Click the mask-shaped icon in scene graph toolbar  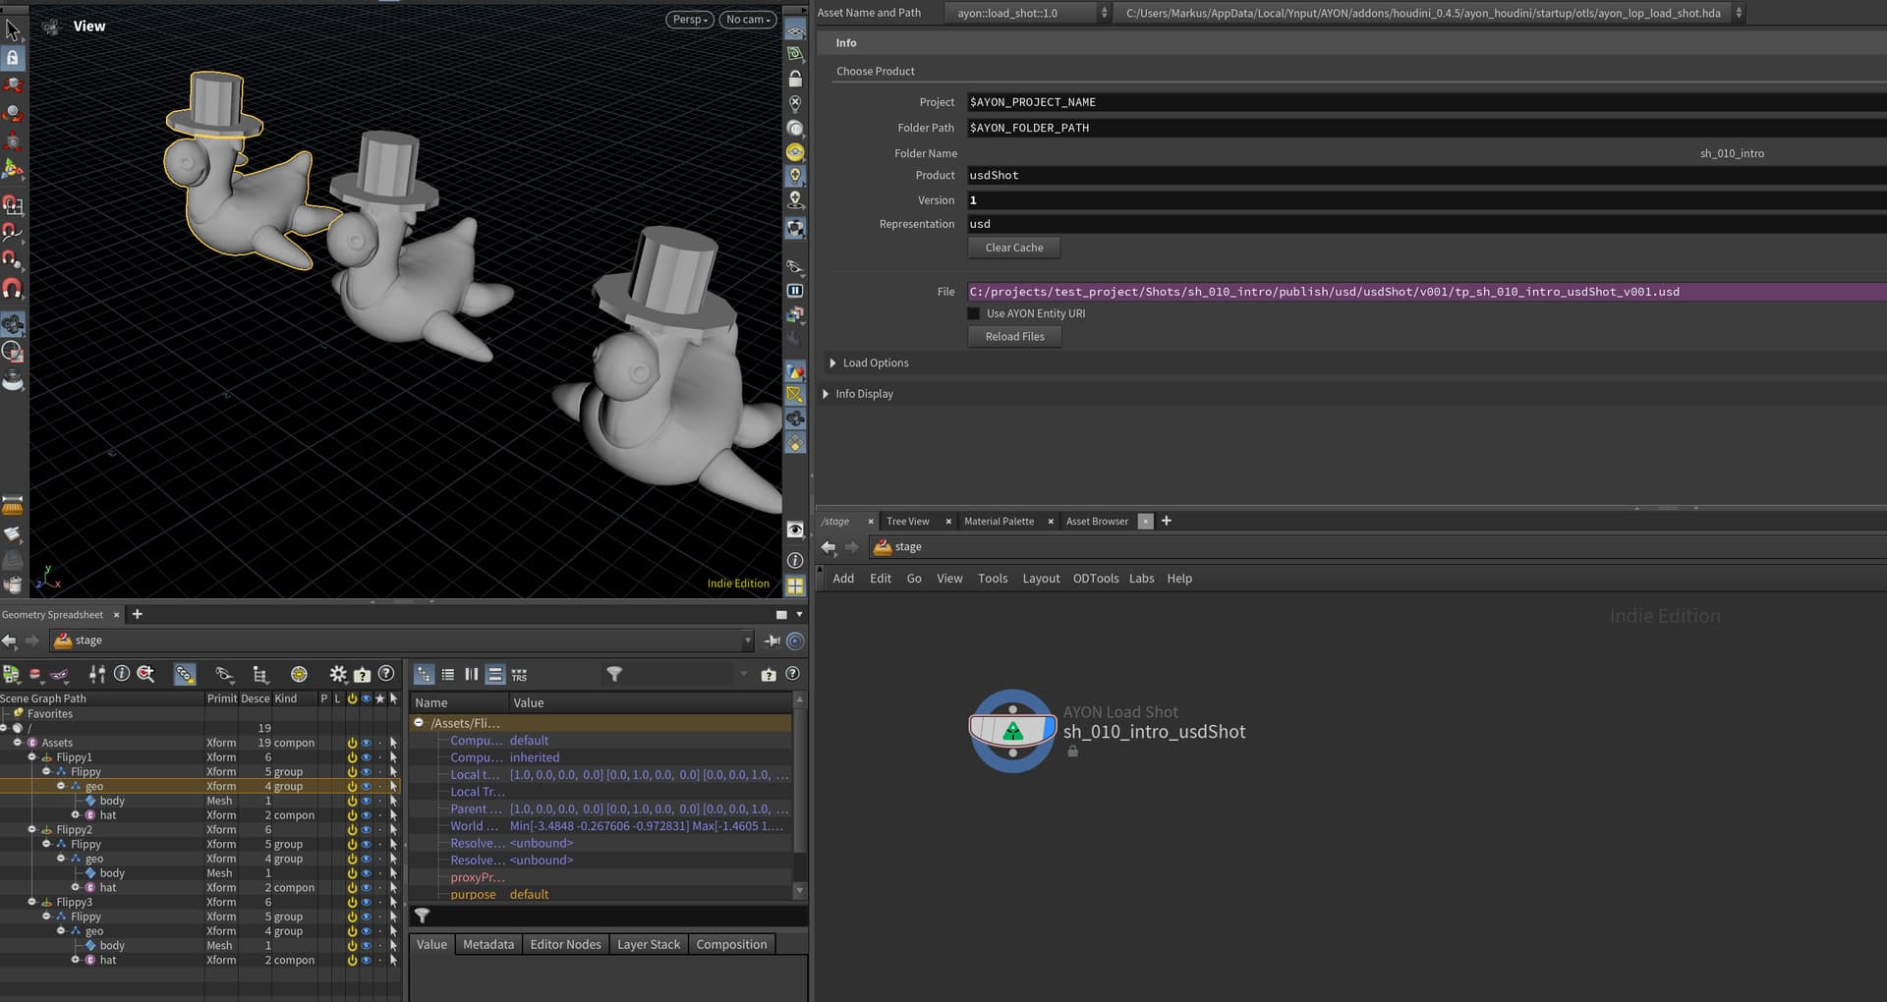[59, 674]
